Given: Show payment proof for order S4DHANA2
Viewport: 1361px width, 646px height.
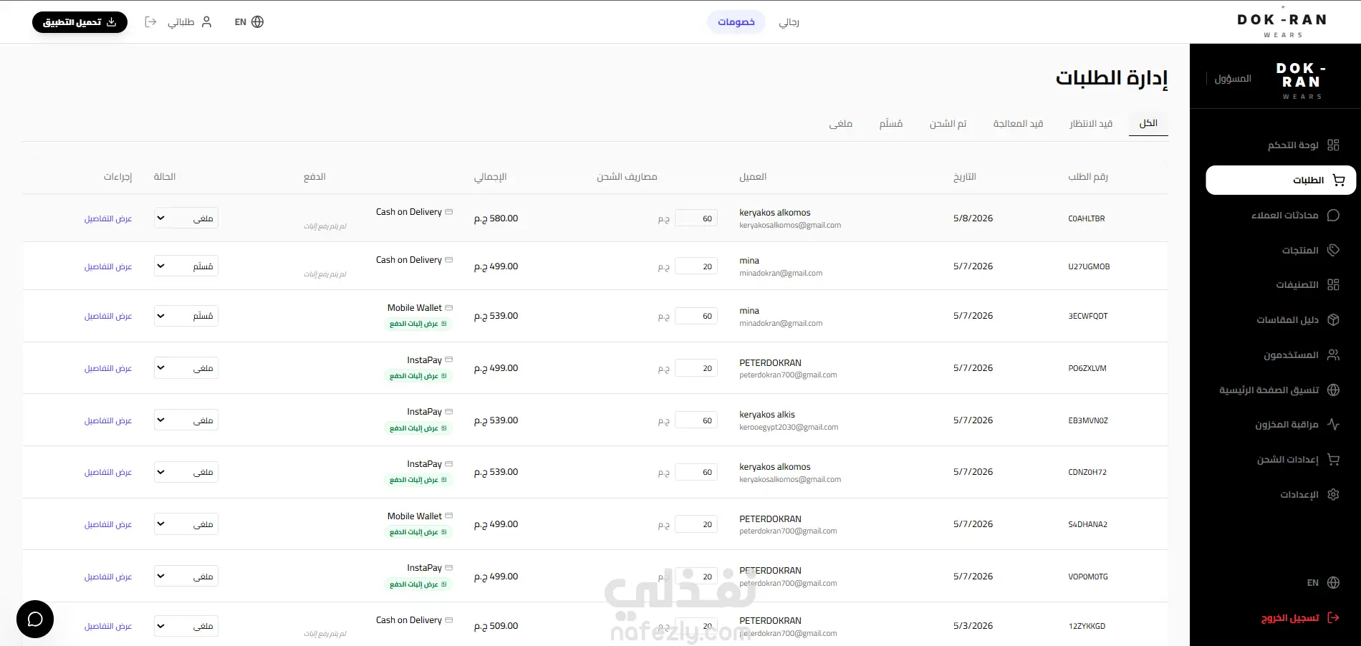Looking at the screenshot, I should 418,532.
